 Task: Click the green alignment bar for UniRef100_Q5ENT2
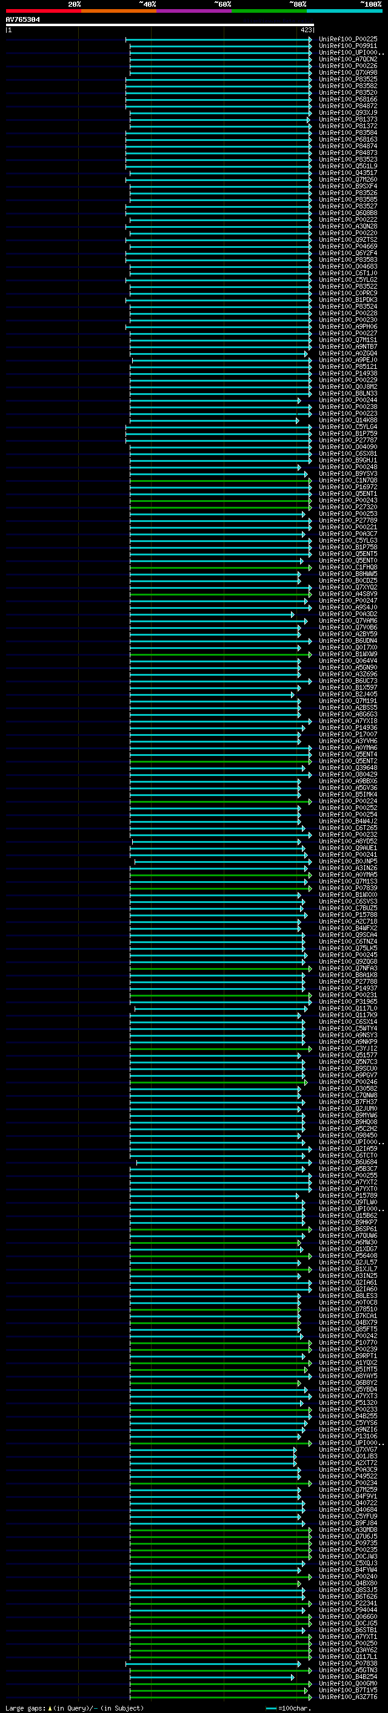(x=220, y=761)
